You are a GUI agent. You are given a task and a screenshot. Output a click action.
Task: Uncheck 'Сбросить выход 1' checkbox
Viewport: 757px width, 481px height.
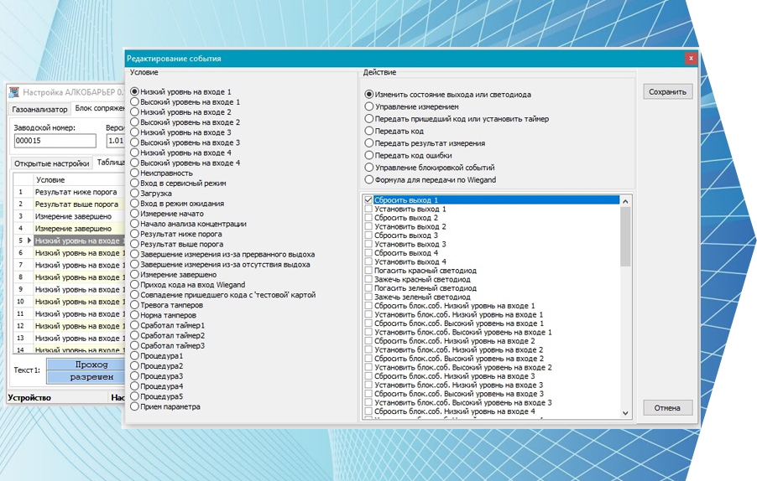[x=368, y=199]
